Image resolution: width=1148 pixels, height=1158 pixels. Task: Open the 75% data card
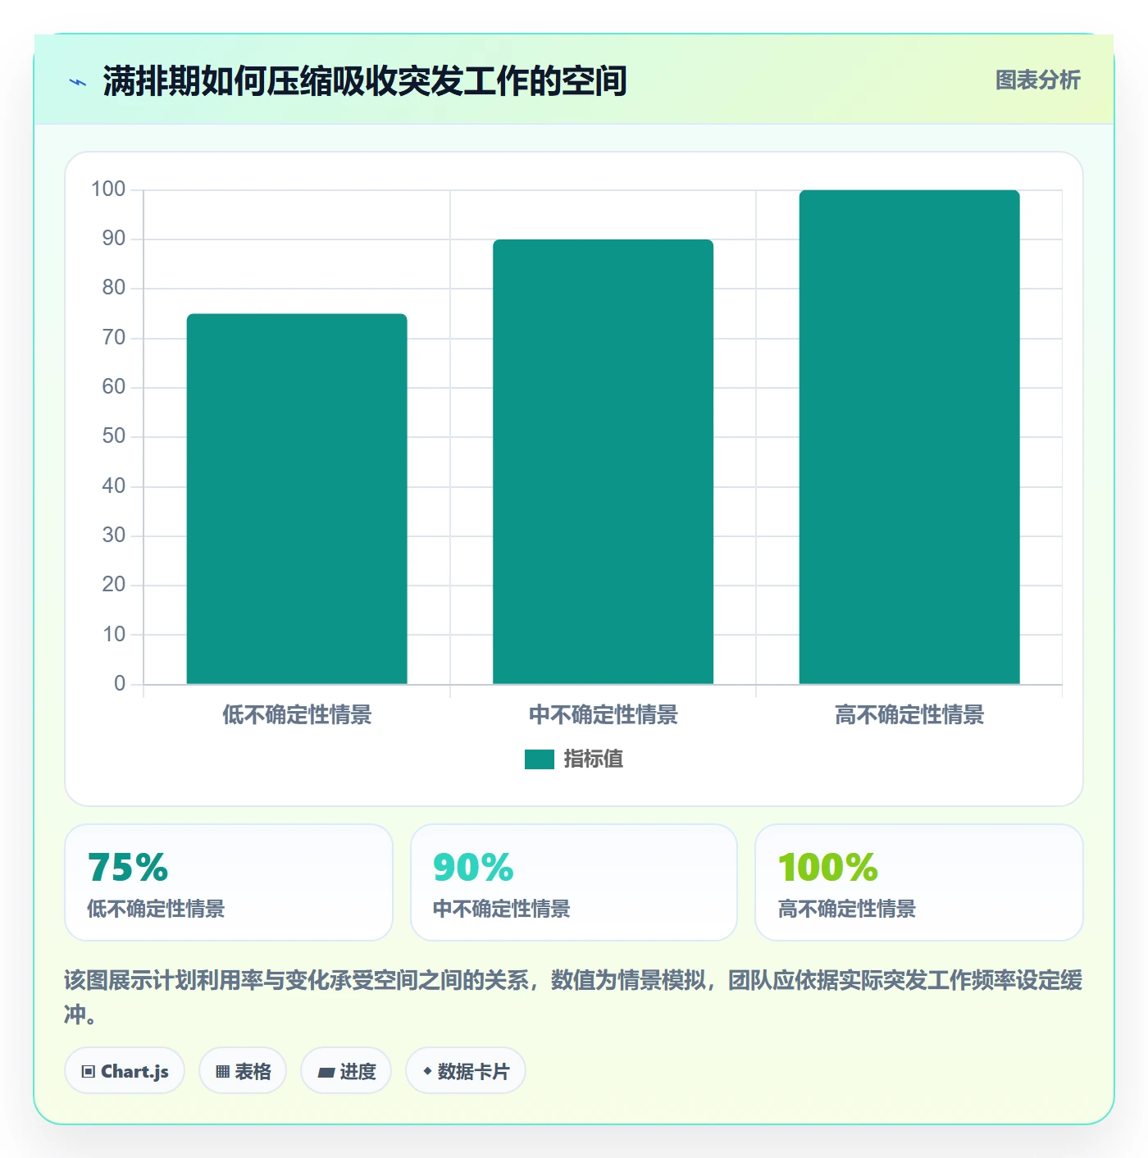click(x=229, y=882)
